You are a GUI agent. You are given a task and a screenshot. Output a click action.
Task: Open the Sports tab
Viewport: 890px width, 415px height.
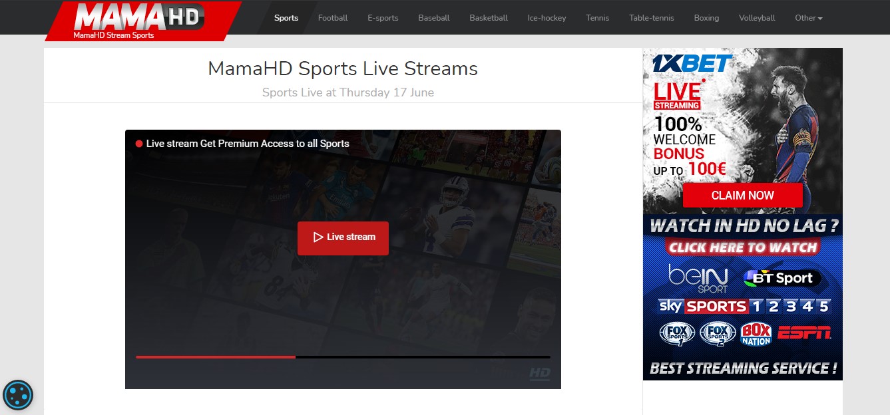pos(286,18)
